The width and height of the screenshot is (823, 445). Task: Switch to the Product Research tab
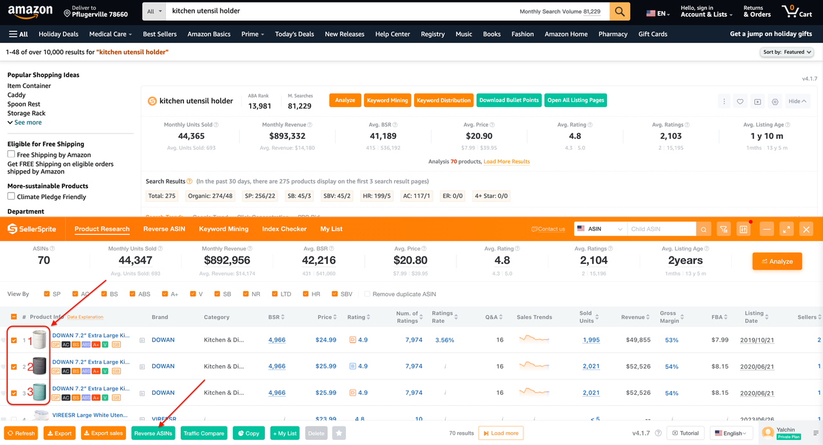(102, 229)
